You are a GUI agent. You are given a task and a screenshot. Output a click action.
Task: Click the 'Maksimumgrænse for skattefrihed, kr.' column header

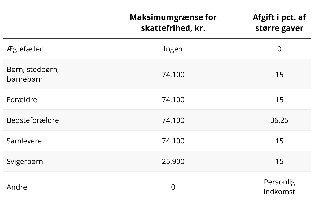[x=173, y=23]
